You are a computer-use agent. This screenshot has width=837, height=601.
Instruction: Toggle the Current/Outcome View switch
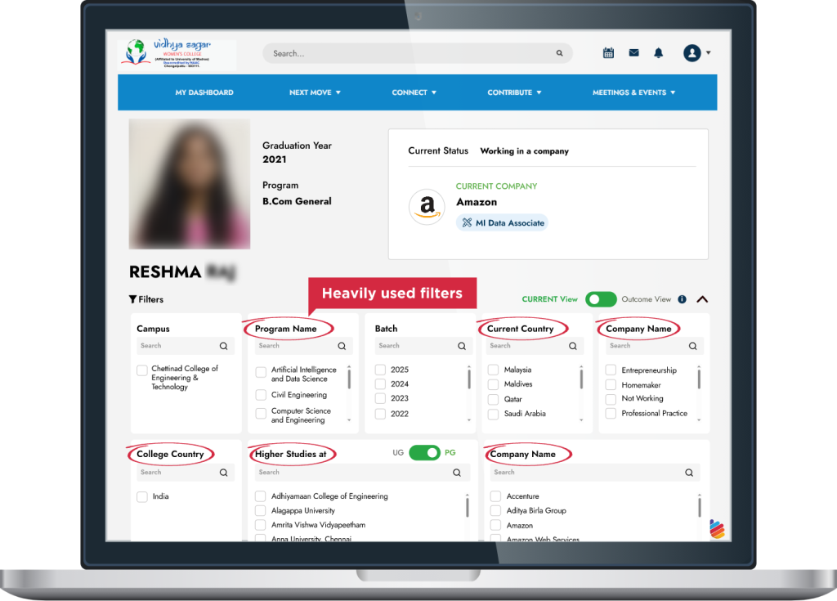[x=601, y=299]
